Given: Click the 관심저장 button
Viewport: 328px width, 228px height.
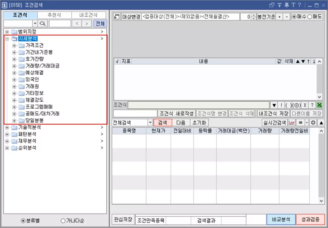Looking at the screenshot, I should click(x=123, y=219).
